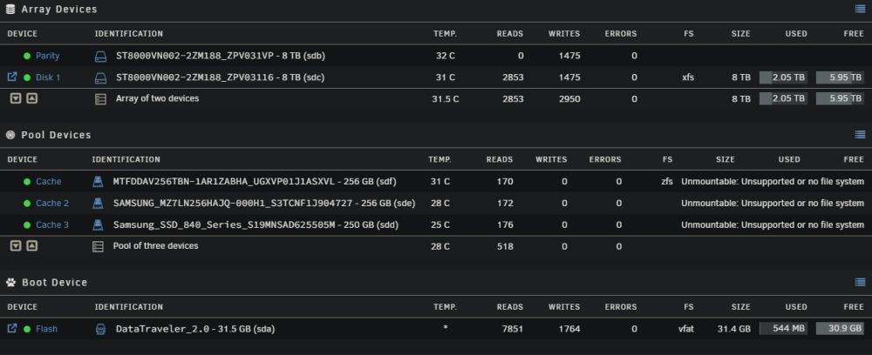Click the Parity hard drive icon
Screen dimensions: 872x355
(x=100, y=56)
